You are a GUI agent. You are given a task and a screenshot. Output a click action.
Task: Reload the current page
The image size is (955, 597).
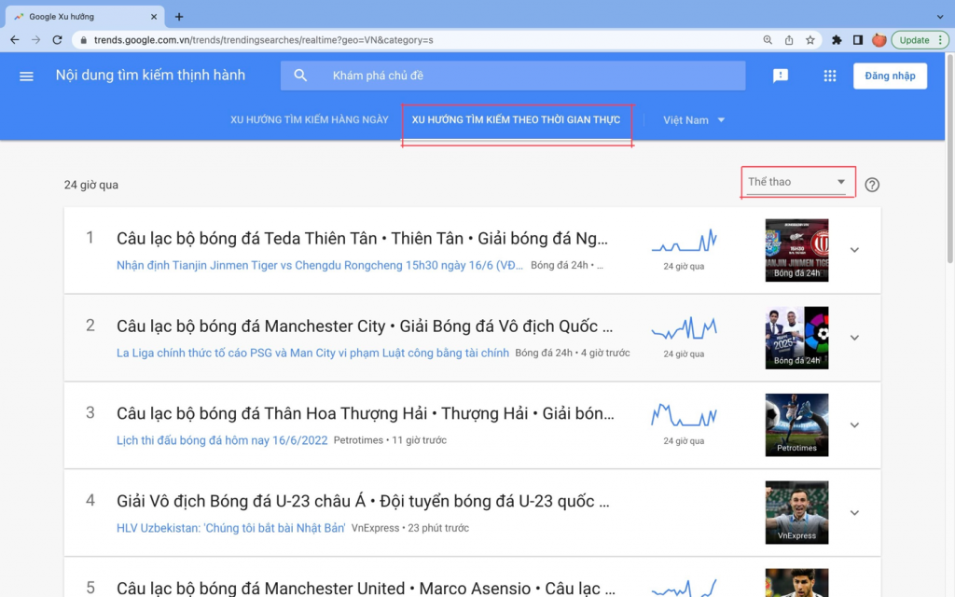pos(57,39)
